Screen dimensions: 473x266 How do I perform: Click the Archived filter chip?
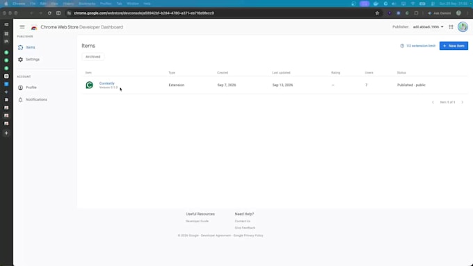93,57
